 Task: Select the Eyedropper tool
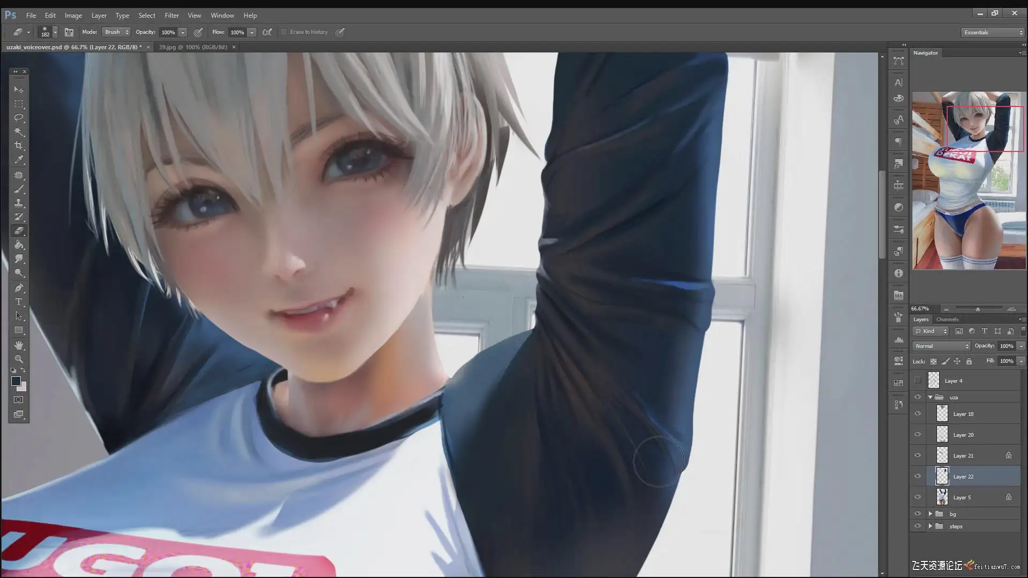click(x=19, y=159)
